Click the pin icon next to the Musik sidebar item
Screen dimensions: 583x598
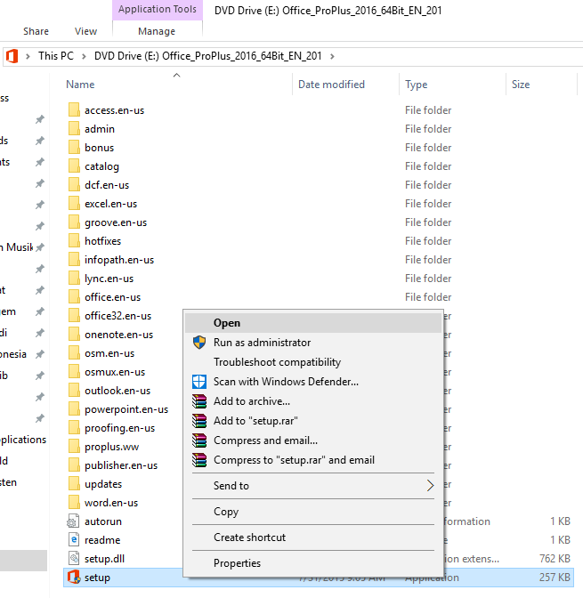(x=40, y=247)
